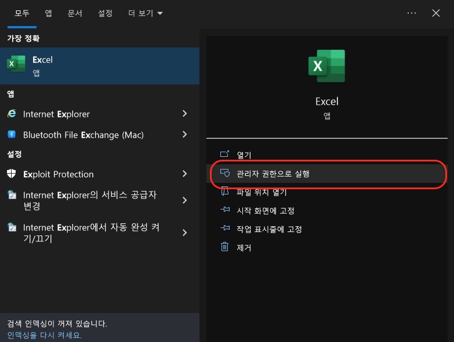Click the pin icon for 작업 표시줄에 고정

click(225, 228)
